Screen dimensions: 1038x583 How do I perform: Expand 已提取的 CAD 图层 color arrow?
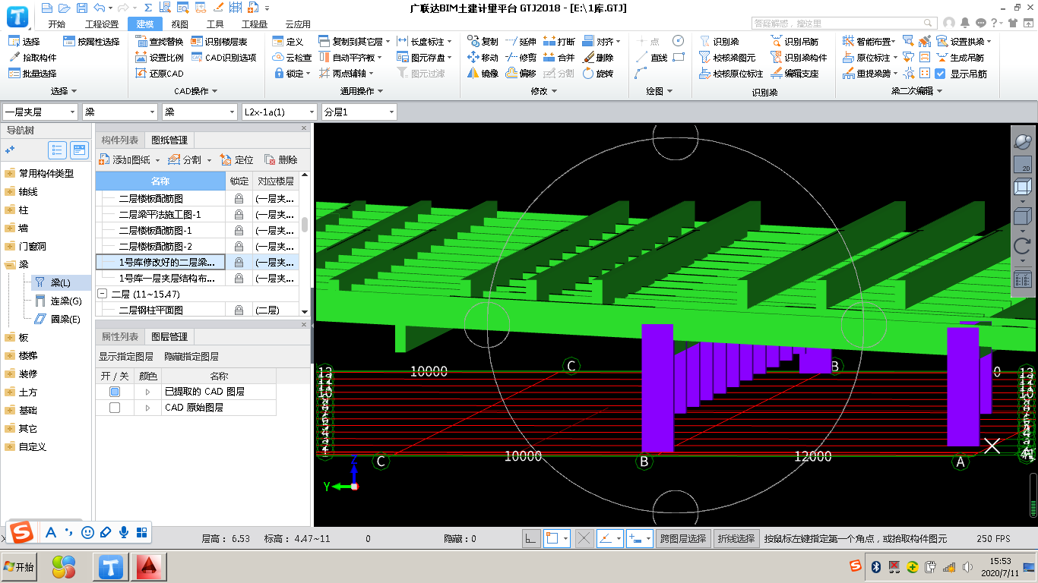pyautogui.click(x=147, y=392)
